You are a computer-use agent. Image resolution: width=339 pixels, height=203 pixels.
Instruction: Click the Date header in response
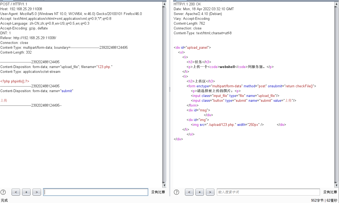click(x=204, y=9)
